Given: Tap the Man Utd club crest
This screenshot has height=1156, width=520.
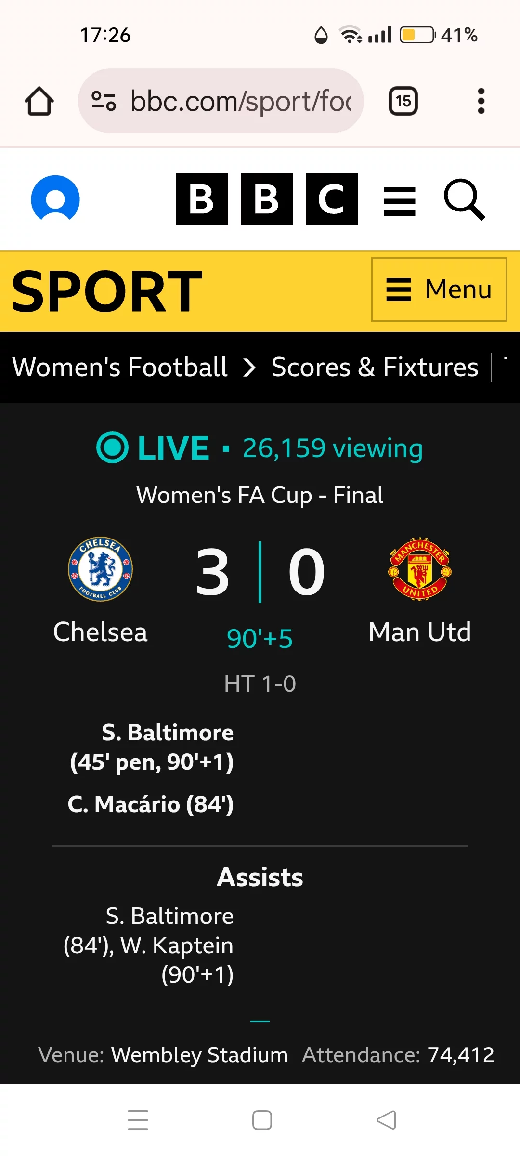Looking at the screenshot, I should pyautogui.click(x=420, y=569).
